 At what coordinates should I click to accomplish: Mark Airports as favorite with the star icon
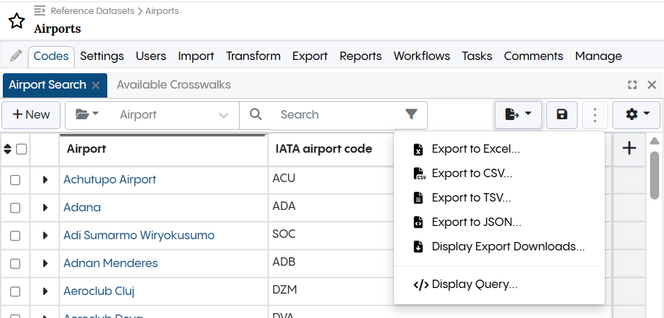[17, 21]
